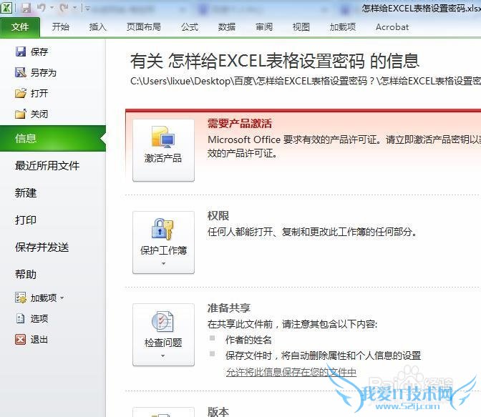Click the 保存文件时，将自动删除属性 entry
Viewport: 481px width, 417px height.
(323, 355)
